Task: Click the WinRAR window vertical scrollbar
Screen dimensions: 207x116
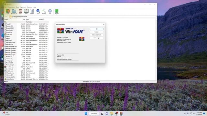Action: point(156,45)
